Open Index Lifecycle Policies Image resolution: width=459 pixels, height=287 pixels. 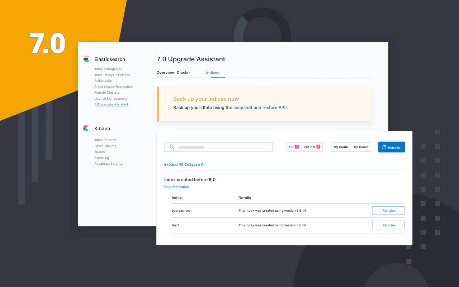(x=112, y=75)
